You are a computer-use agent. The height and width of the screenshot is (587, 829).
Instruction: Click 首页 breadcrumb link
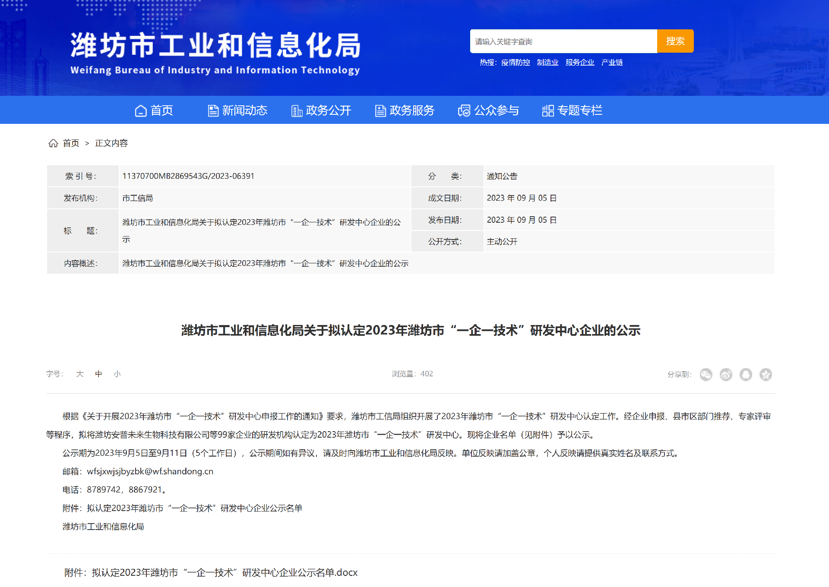71,143
